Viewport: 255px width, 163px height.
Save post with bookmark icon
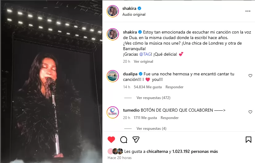click(x=248, y=140)
